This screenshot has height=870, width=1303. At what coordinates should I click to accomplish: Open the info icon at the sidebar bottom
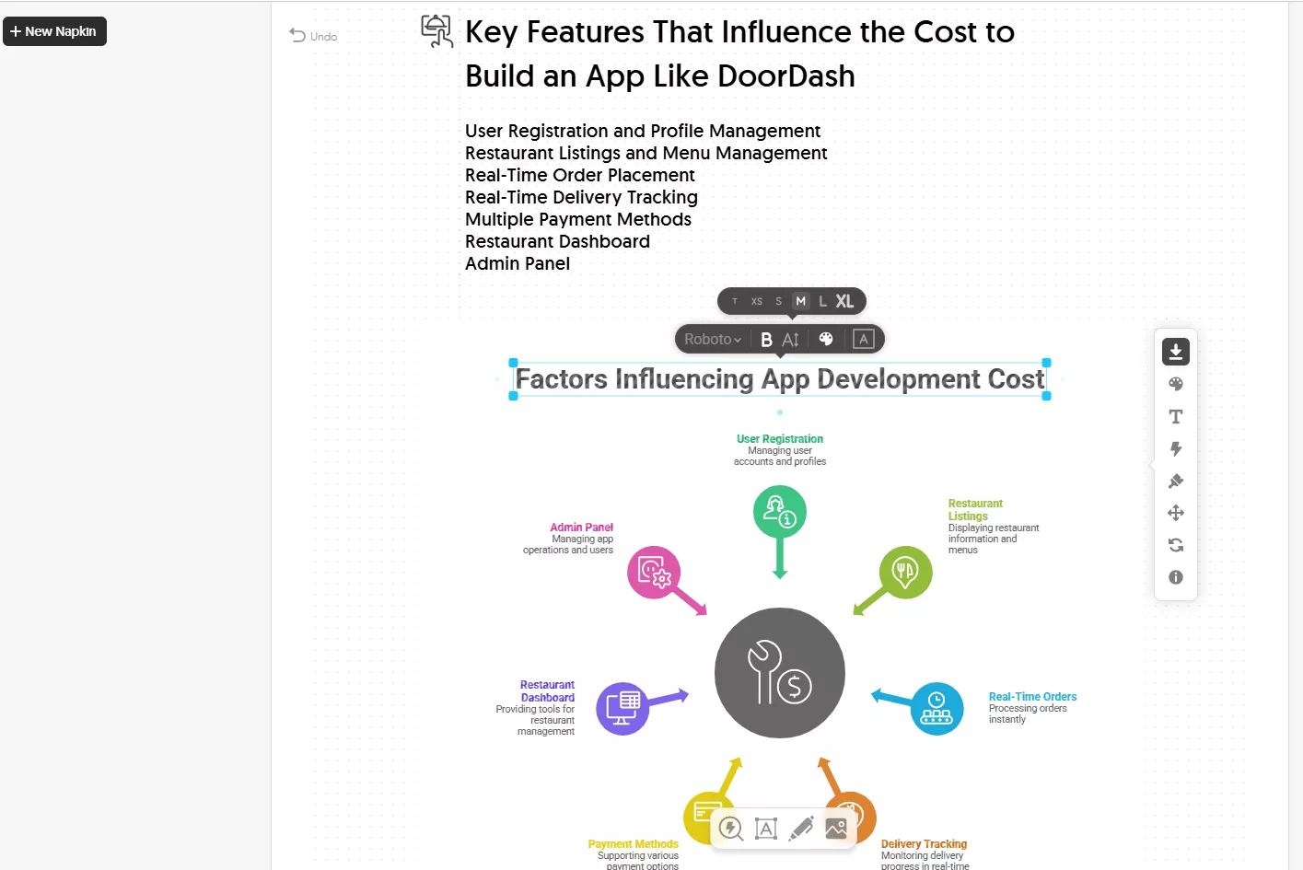tap(1176, 577)
